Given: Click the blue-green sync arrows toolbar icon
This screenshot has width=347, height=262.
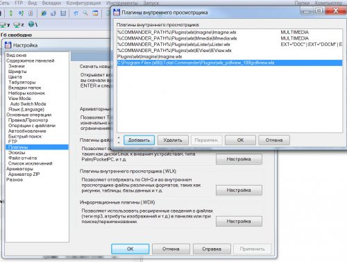Looking at the screenshot, I should coord(21,13).
